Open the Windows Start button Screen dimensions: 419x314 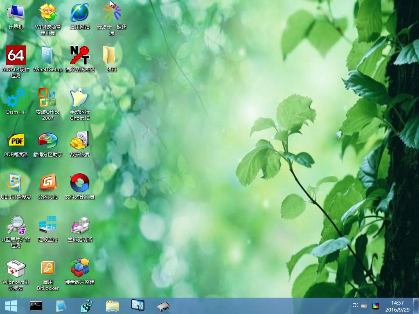tap(11, 306)
